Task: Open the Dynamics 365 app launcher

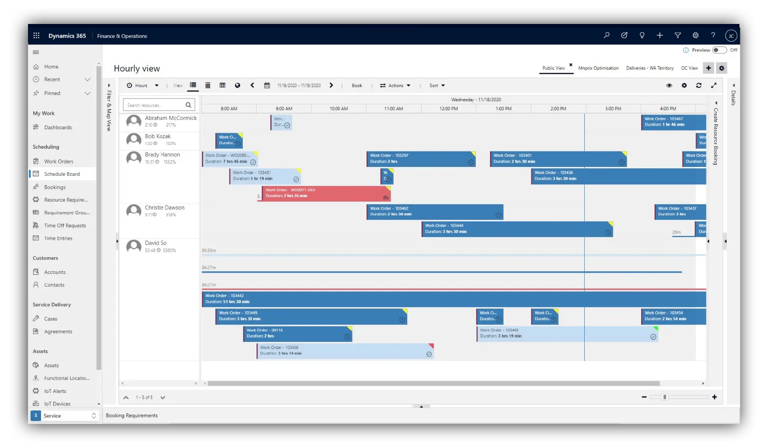Action: click(36, 36)
